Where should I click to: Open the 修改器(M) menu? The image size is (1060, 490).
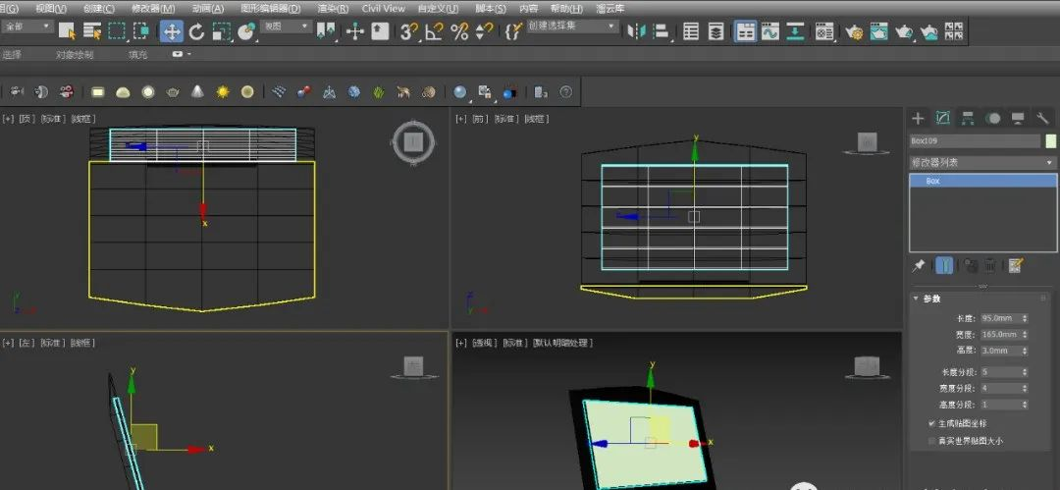coord(153,8)
